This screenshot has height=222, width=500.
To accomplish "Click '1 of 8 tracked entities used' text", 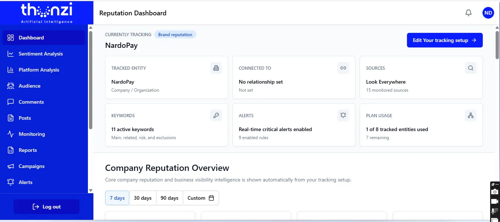I will pos(397,129).
